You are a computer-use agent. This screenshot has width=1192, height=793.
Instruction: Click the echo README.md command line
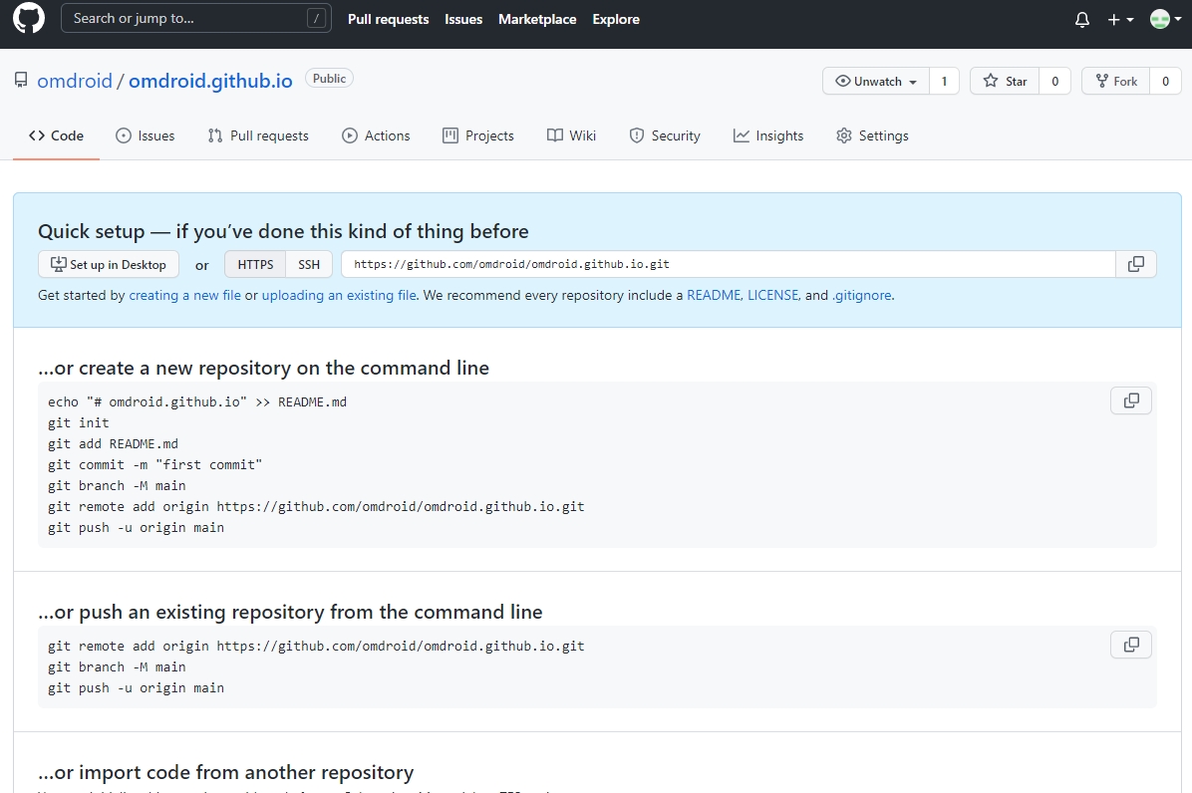pos(197,401)
